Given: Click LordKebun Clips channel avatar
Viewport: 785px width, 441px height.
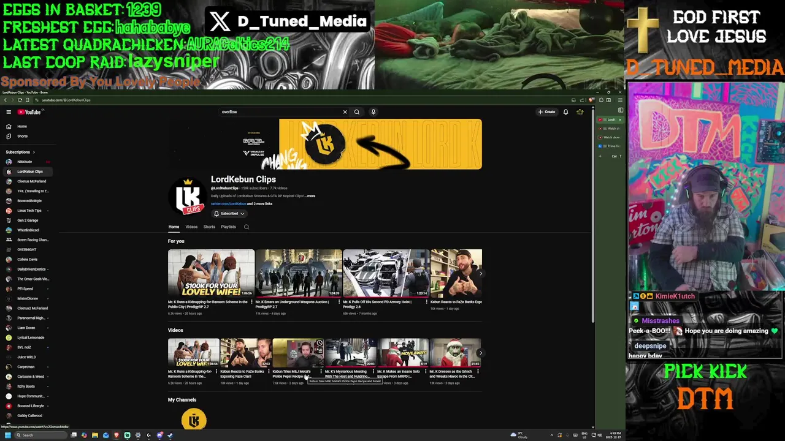Looking at the screenshot, I should (x=188, y=197).
